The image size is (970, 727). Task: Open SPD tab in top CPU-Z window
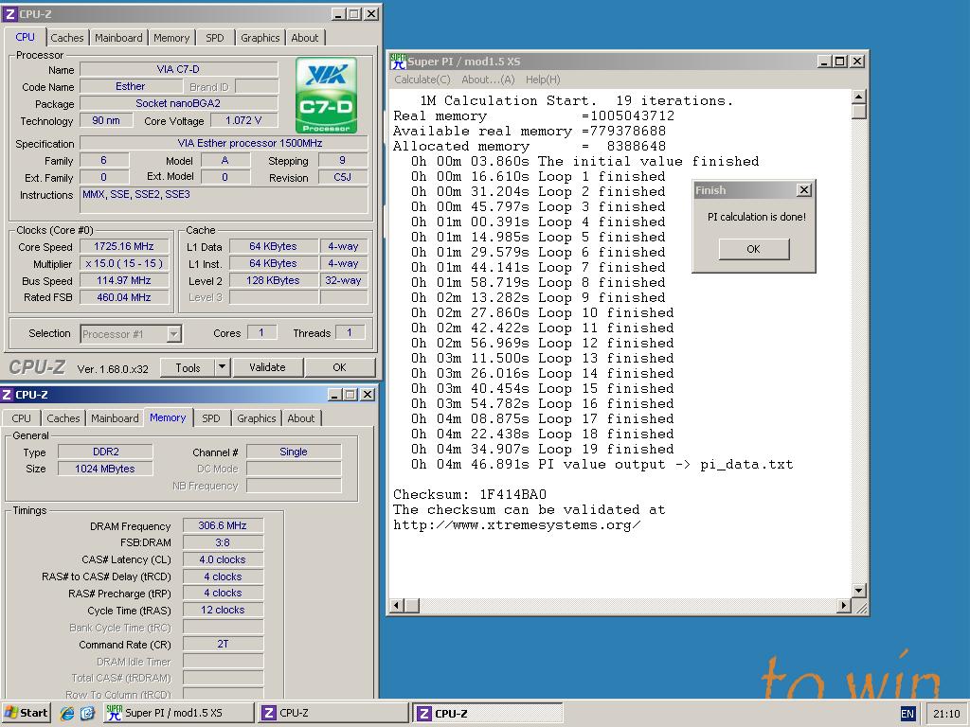point(215,38)
